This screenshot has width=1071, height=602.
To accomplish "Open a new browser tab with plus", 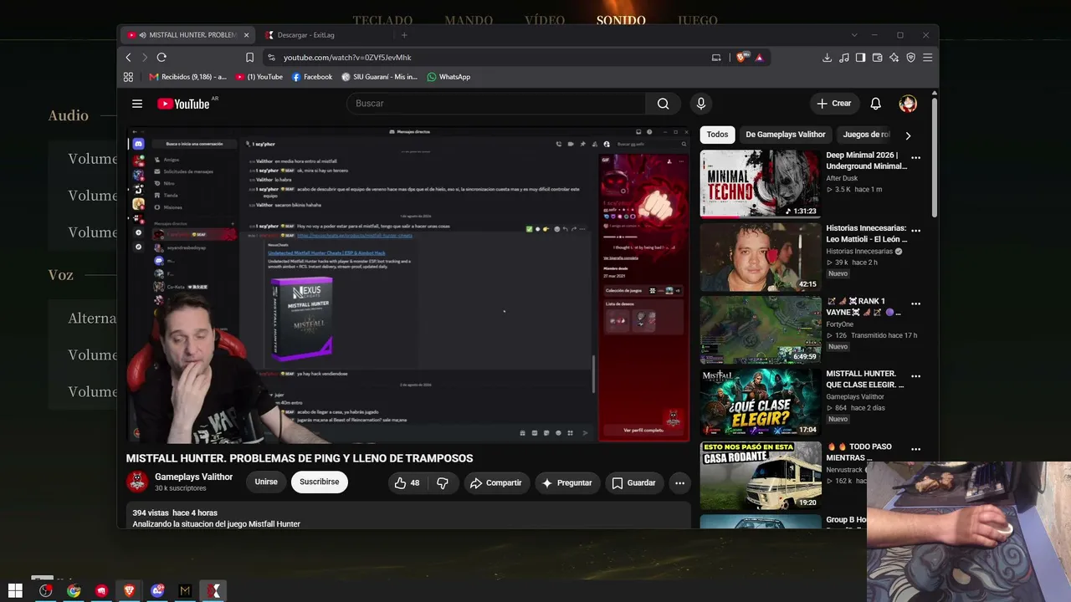I will (x=404, y=35).
